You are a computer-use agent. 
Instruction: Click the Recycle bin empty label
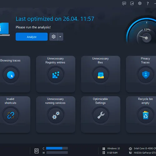click(x=145, y=101)
